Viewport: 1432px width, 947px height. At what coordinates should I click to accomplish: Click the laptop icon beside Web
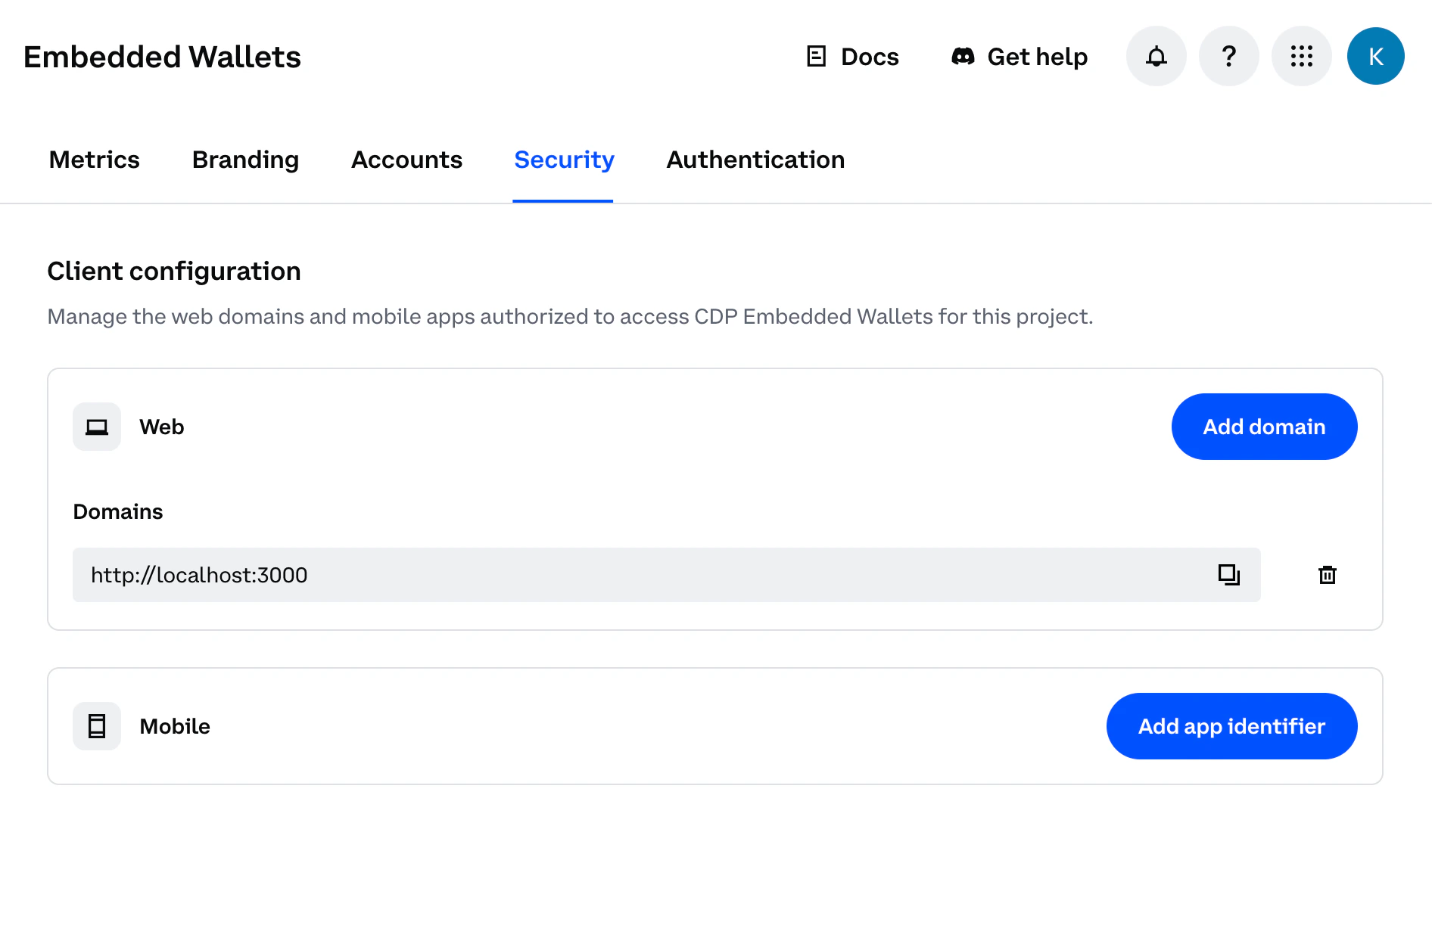click(x=96, y=426)
